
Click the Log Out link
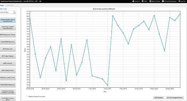tap(183, 1)
